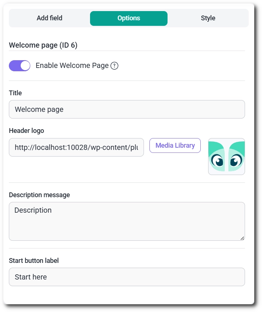
Task: Click the Enable Welcome Page label text
Action: (72, 65)
